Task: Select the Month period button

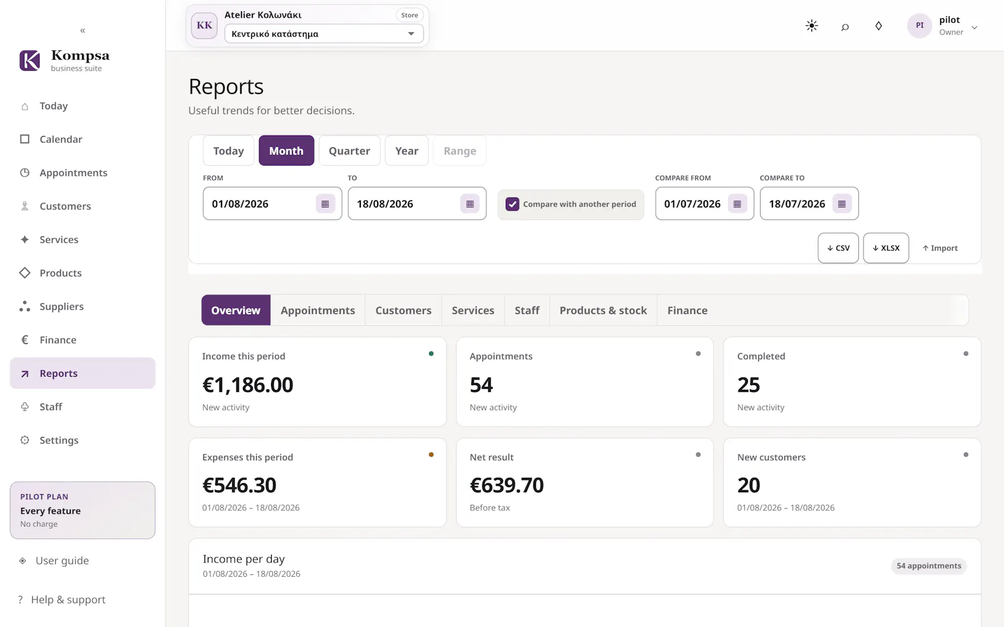Action: 286,151
